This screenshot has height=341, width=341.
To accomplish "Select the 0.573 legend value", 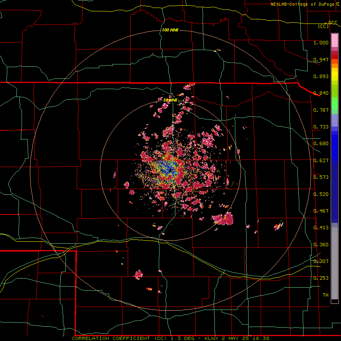I will [321, 177].
